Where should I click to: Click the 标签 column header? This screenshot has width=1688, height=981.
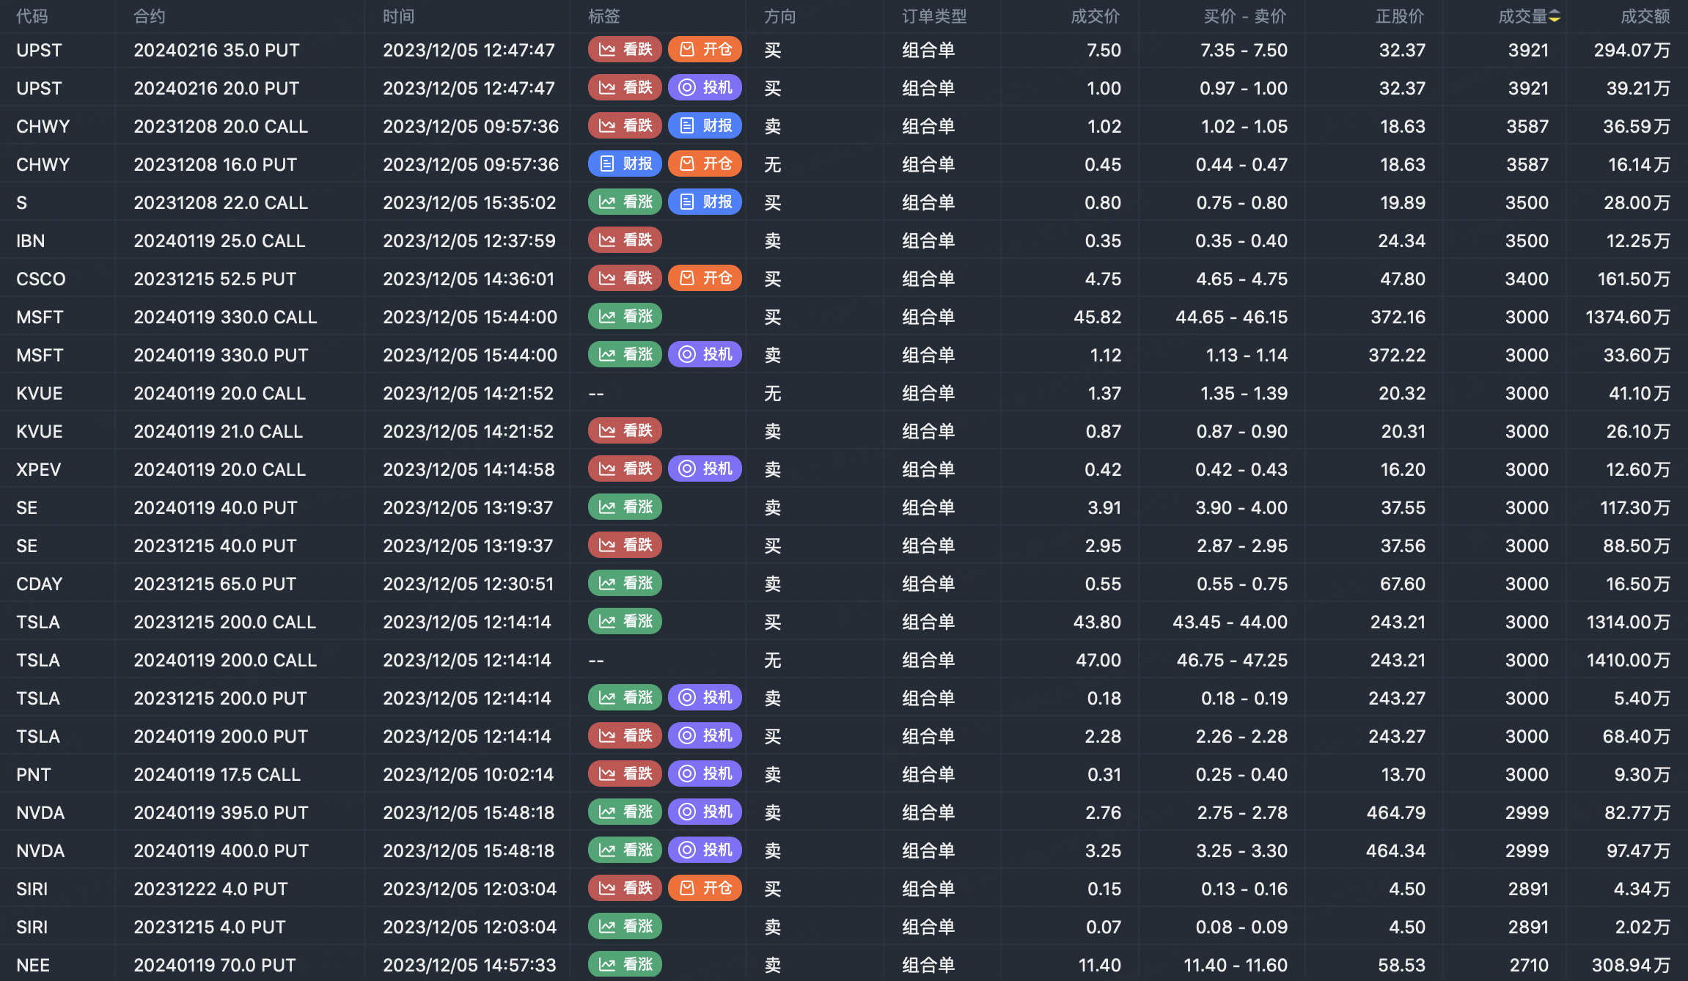point(603,16)
